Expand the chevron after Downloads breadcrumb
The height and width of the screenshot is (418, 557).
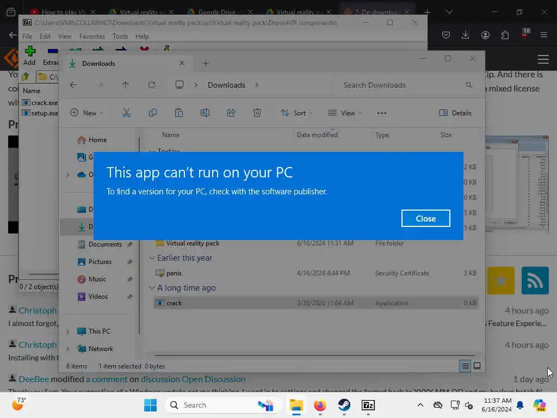tap(257, 85)
